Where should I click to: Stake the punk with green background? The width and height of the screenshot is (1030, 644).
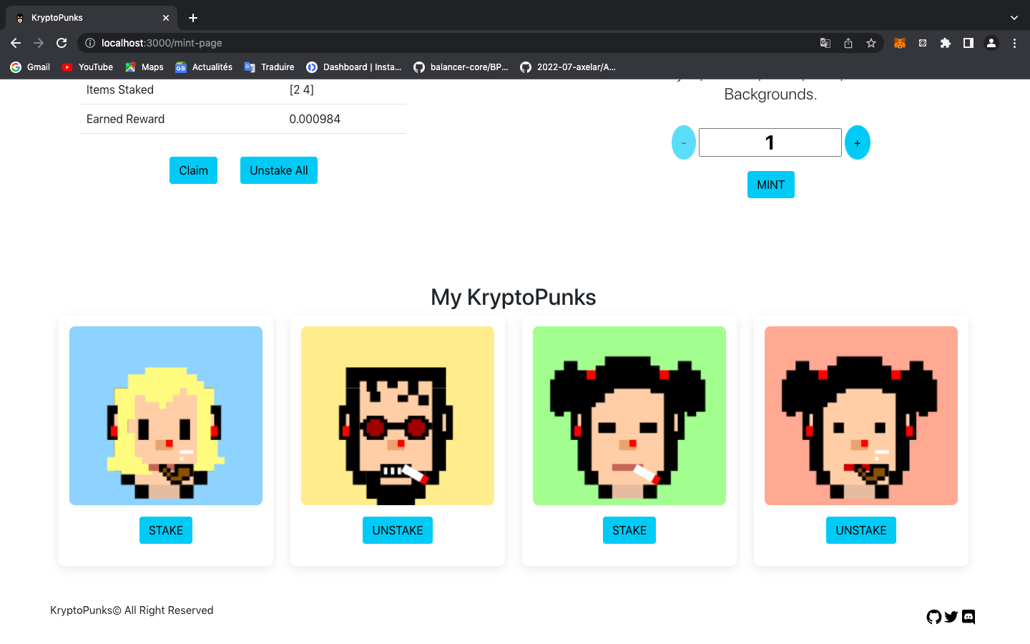pyautogui.click(x=629, y=530)
